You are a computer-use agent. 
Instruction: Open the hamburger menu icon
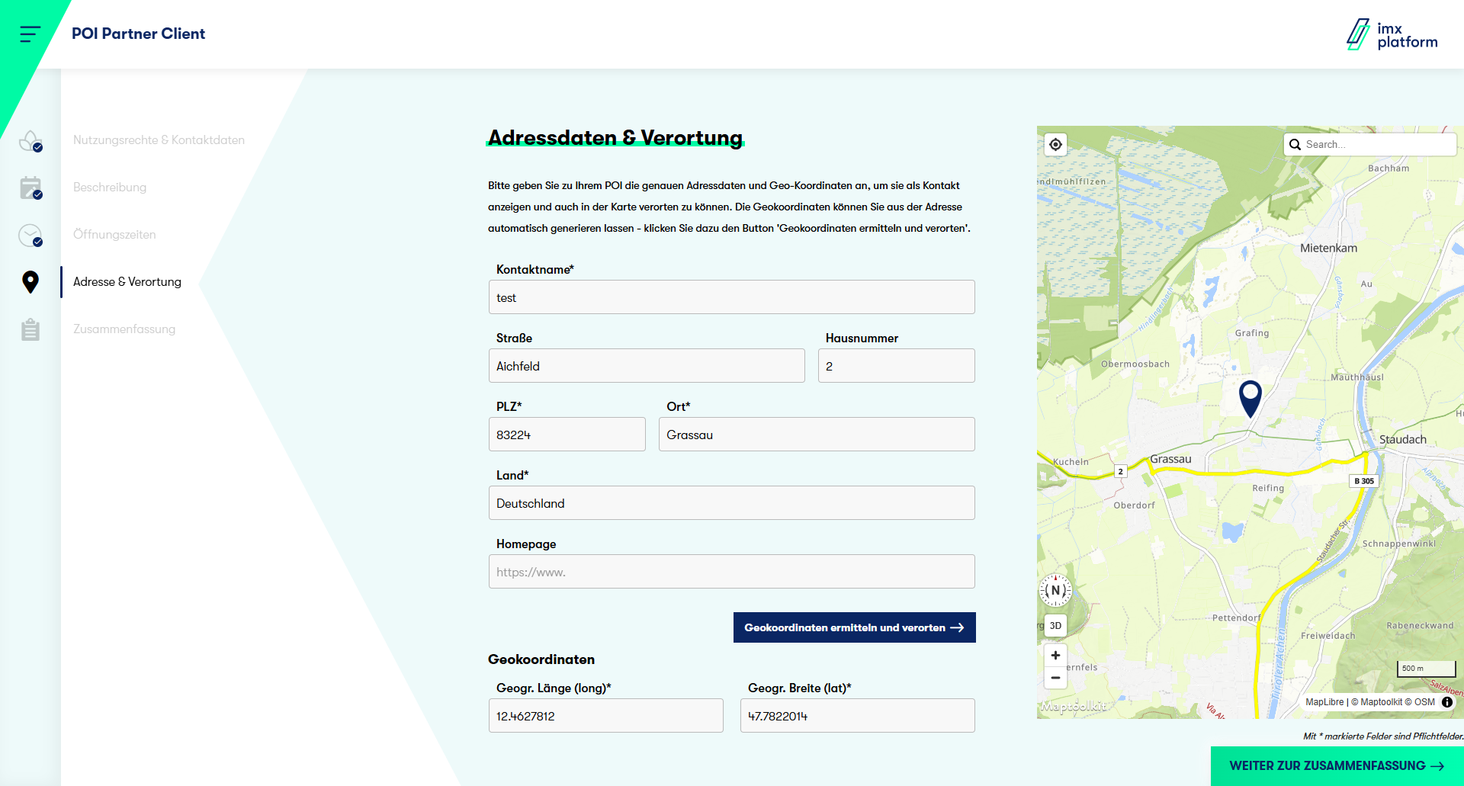click(x=30, y=34)
